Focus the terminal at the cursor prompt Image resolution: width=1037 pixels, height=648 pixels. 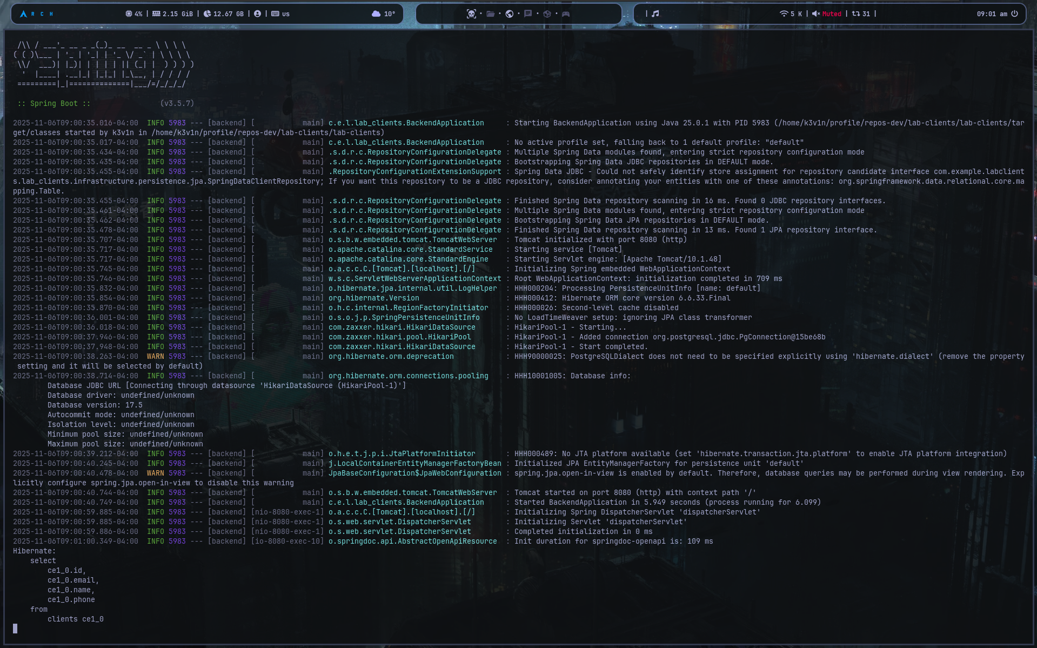tap(15, 629)
